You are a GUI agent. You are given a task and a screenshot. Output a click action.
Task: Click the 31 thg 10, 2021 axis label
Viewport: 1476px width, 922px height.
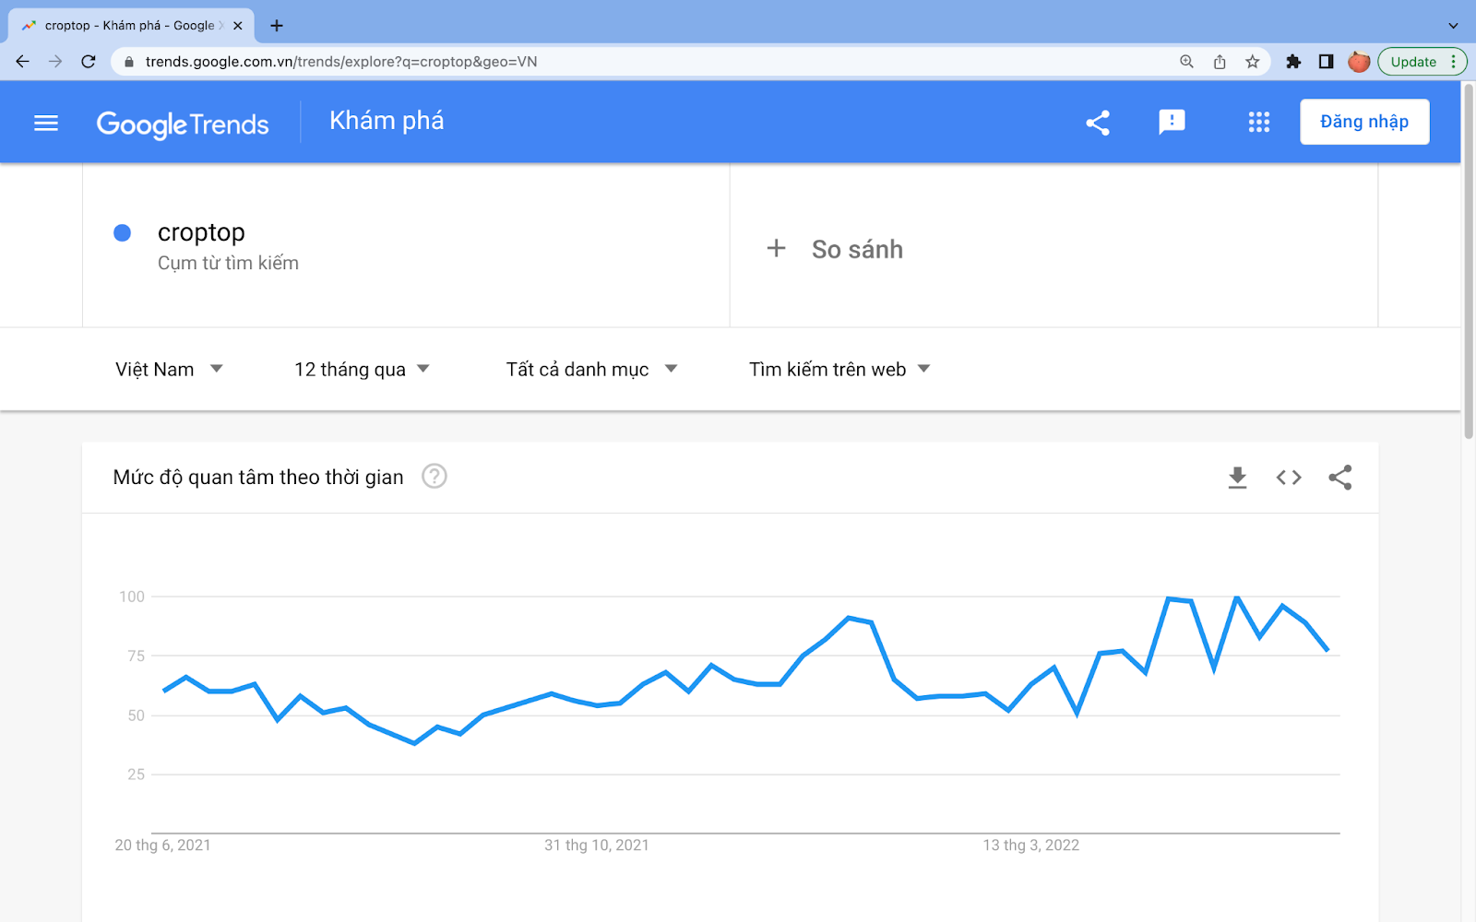[x=597, y=845]
